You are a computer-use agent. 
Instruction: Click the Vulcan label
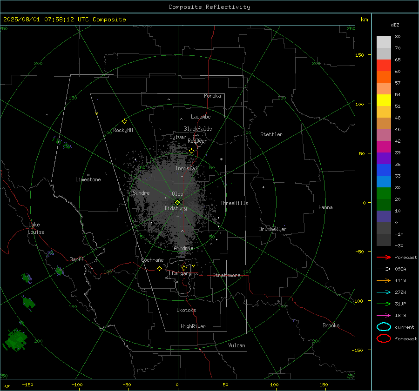pyautogui.click(x=237, y=345)
